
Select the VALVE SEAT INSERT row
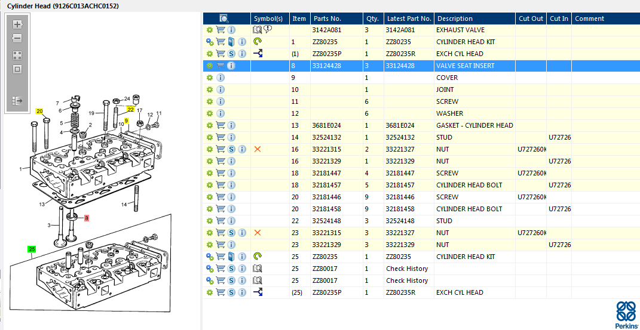421,66
